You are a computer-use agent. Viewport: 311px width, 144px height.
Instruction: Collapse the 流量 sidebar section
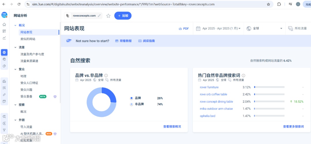click(x=15, y=48)
